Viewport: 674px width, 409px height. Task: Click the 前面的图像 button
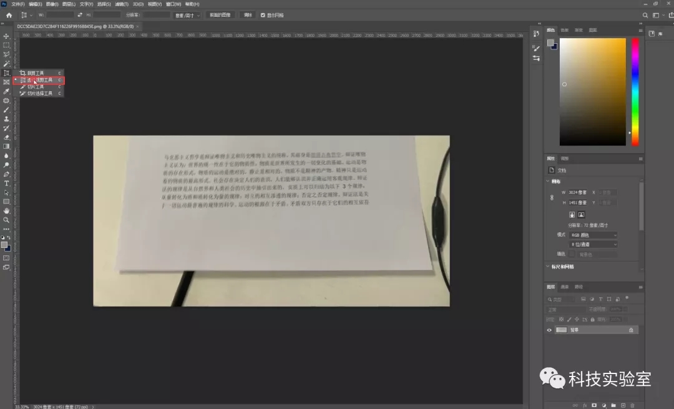[x=220, y=15]
